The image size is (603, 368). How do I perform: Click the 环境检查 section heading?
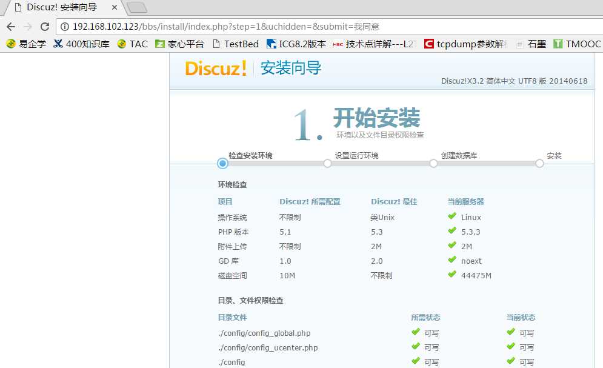click(x=232, y=184)
